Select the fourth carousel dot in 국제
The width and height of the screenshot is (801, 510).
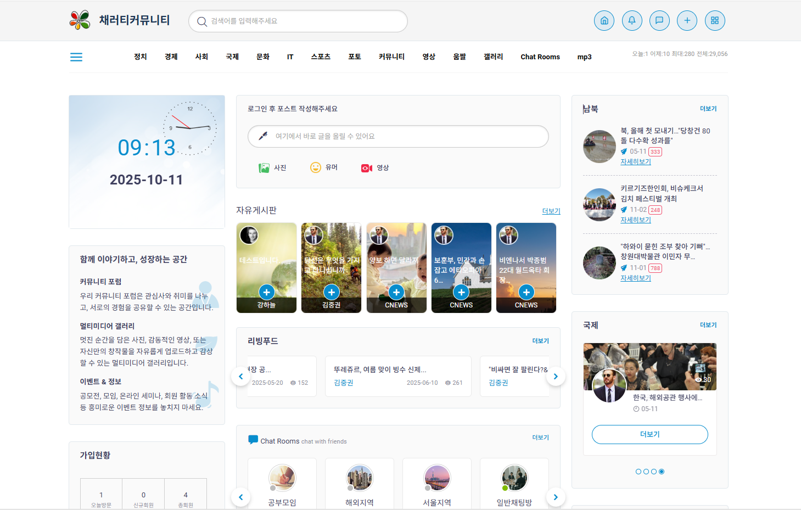coord(662,472)
